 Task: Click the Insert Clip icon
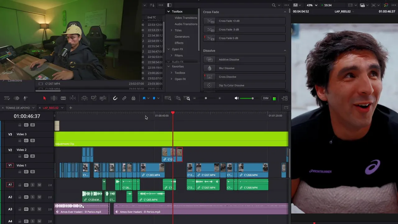tap(84, 98)
